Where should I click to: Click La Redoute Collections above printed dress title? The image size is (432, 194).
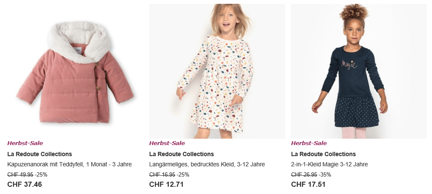click(x=182, y=154)
